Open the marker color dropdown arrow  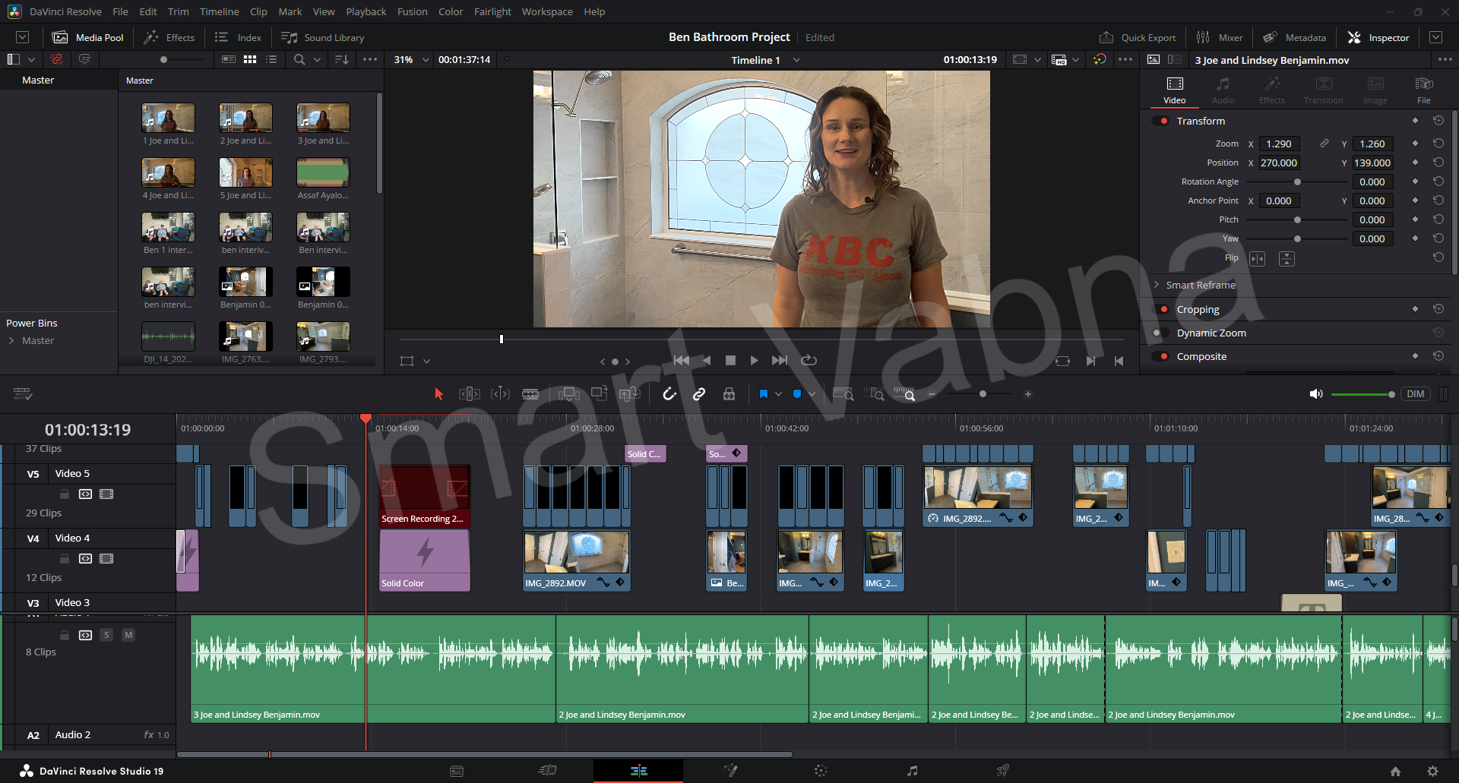click(x=812, y=394)
